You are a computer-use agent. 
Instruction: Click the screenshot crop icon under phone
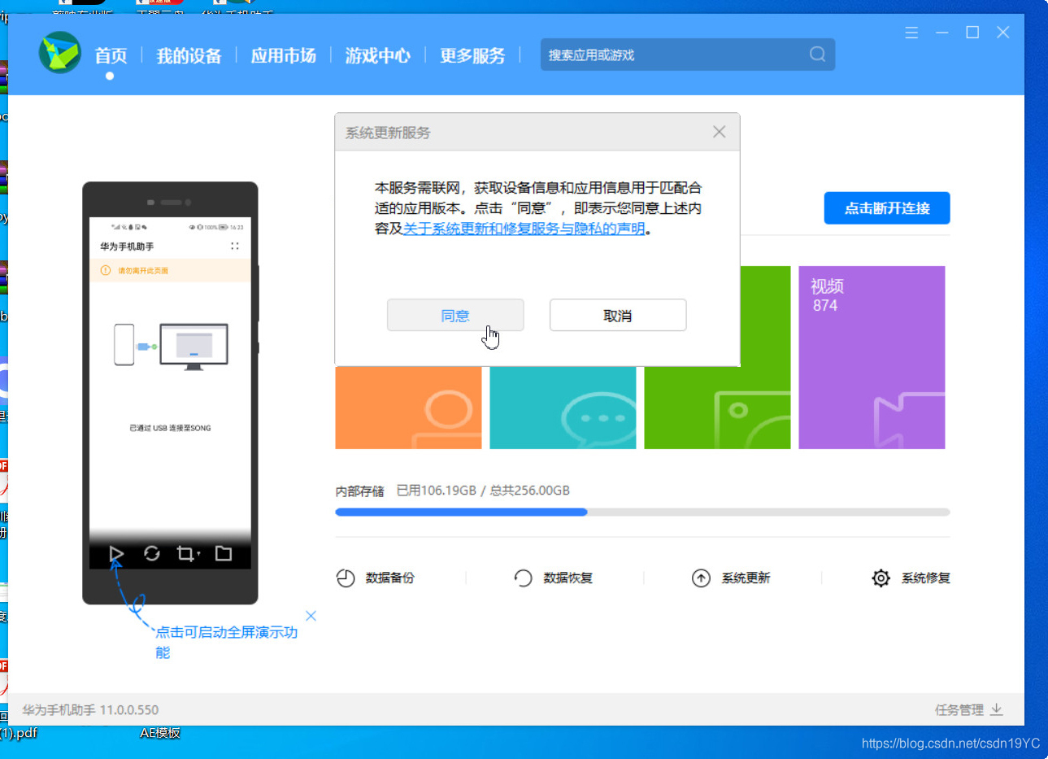click(x=185, y=554)
